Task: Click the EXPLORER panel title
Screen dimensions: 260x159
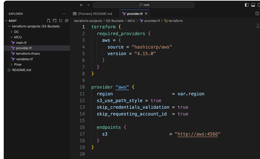Action: (x=16, y=14)
